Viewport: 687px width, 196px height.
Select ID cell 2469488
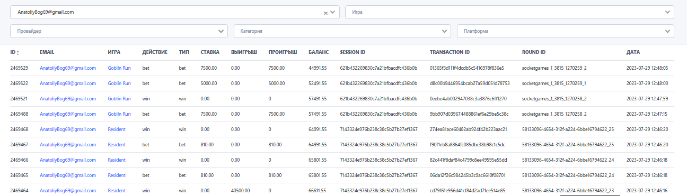pyautogui.click(x=19, y=114)
